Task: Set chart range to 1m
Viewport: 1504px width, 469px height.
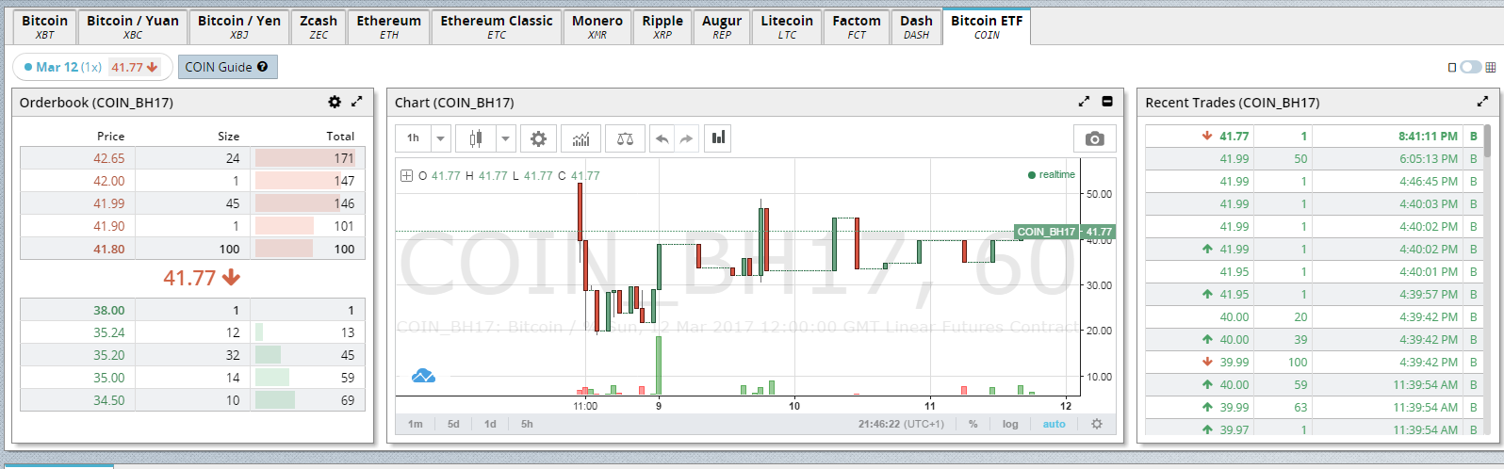Action: (x=416, y=424)
